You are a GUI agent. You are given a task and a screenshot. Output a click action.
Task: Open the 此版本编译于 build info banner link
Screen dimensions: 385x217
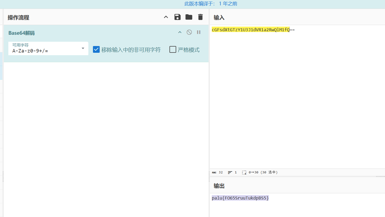(210, 4)
